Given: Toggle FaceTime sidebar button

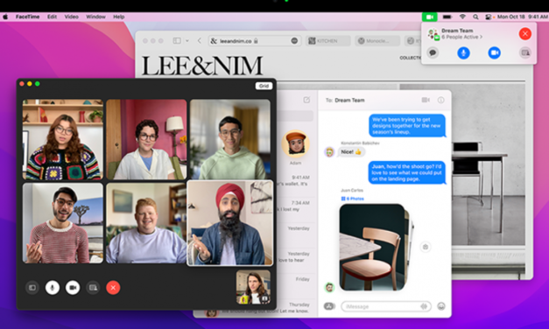Looking at the screenshot, I should (32, 288).
